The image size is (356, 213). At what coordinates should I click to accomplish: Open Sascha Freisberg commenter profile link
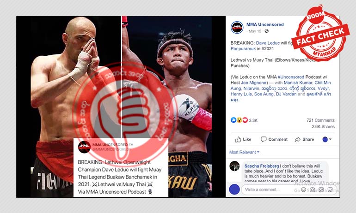(x=262, y=166)
